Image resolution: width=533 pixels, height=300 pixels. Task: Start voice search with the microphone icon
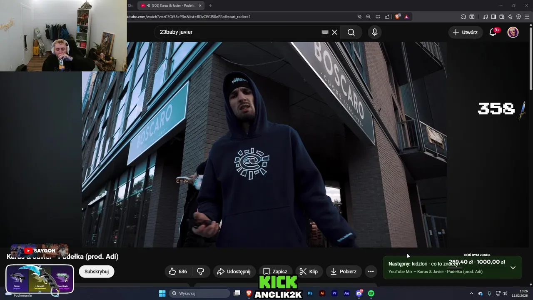(x=375, y=32)
